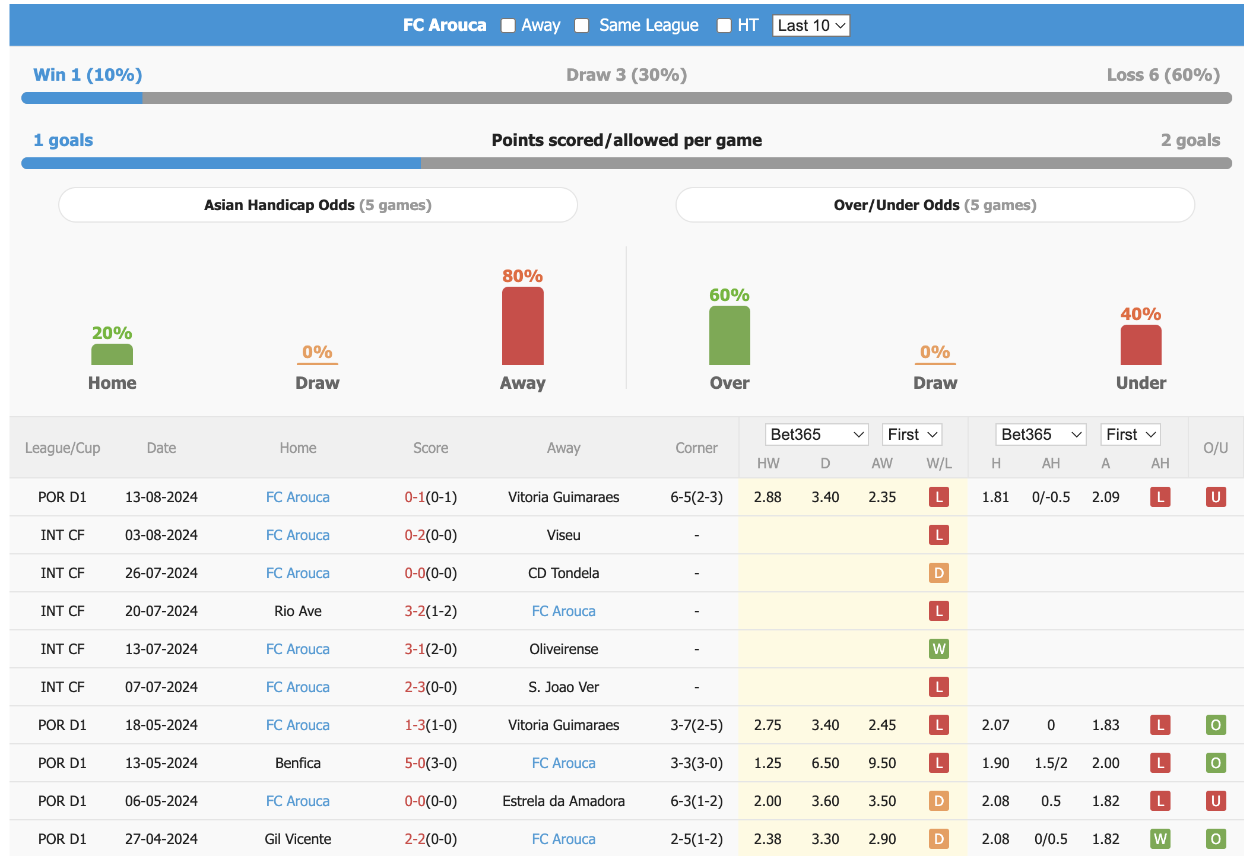Click the red 80% Away handicap bar
This screenshot has width=1256, height=856.
[x=523, y=326]
